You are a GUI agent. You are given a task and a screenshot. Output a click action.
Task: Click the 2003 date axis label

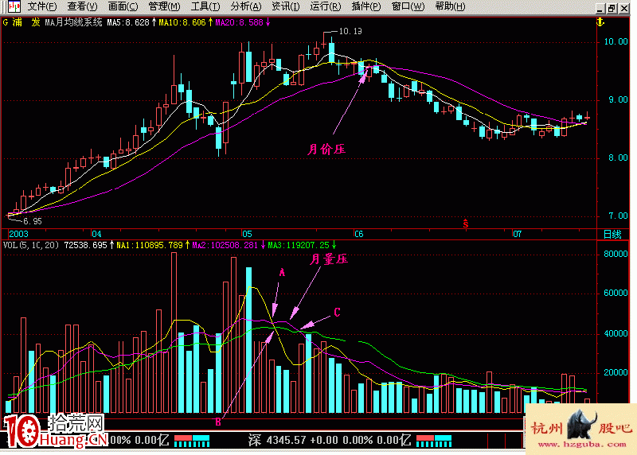(x=18, y=234)
